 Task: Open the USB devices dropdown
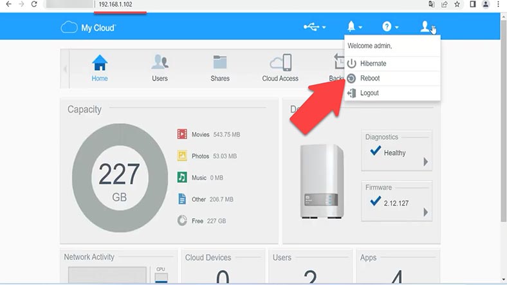tap(314, 27)
